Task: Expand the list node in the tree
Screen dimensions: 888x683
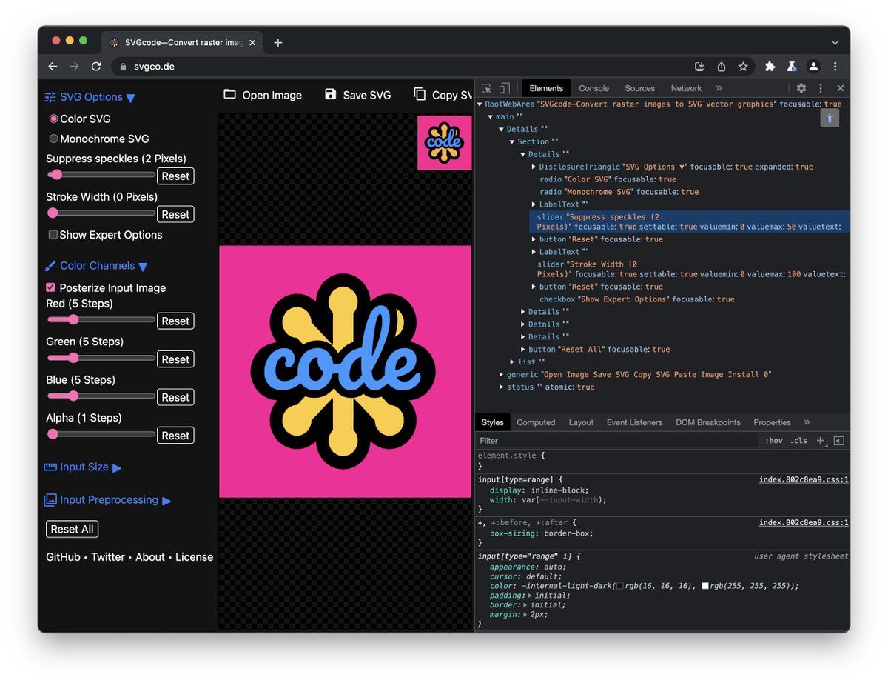Action: click(512, 362)
